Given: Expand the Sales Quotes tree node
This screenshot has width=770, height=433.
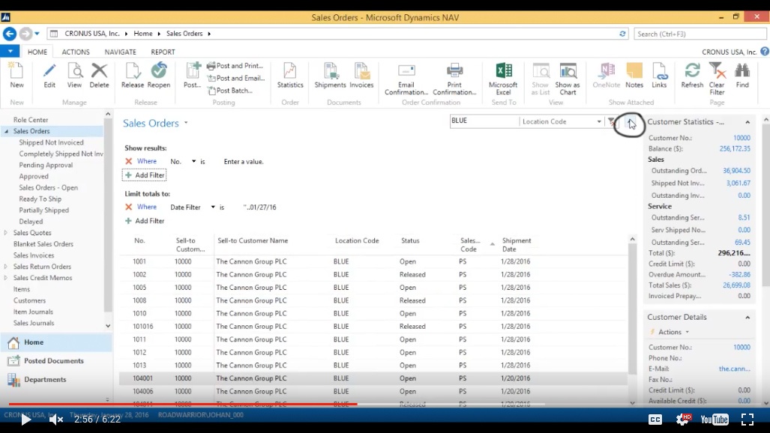Looking at the screenshot, I should tap(6, 233).
